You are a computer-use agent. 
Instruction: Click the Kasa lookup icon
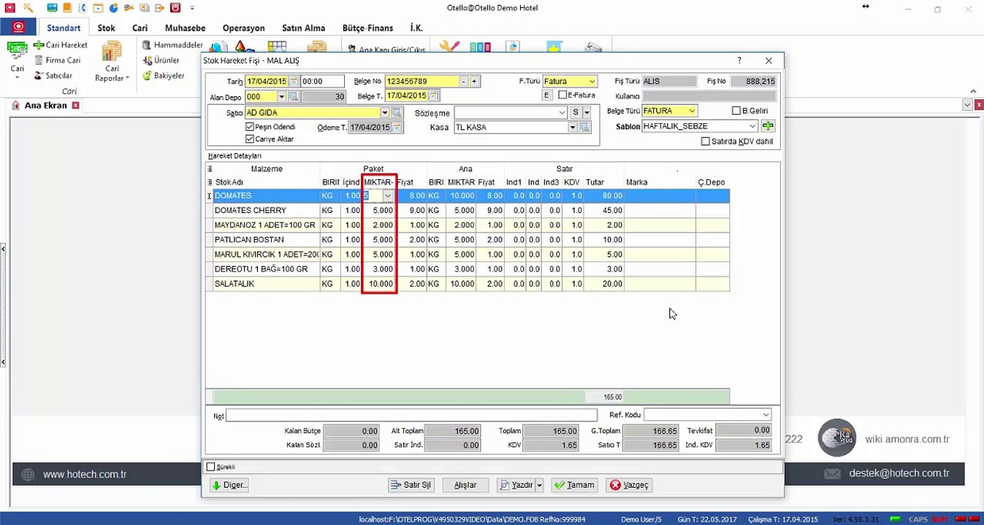pos(584,128)
